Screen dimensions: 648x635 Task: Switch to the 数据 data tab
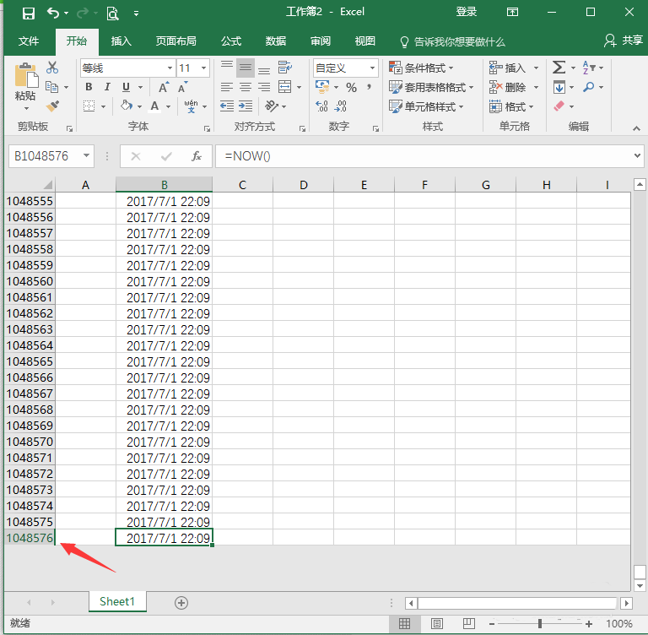coord(276,41)
